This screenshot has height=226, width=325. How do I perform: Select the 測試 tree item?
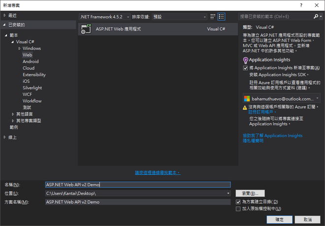point(27,108)
